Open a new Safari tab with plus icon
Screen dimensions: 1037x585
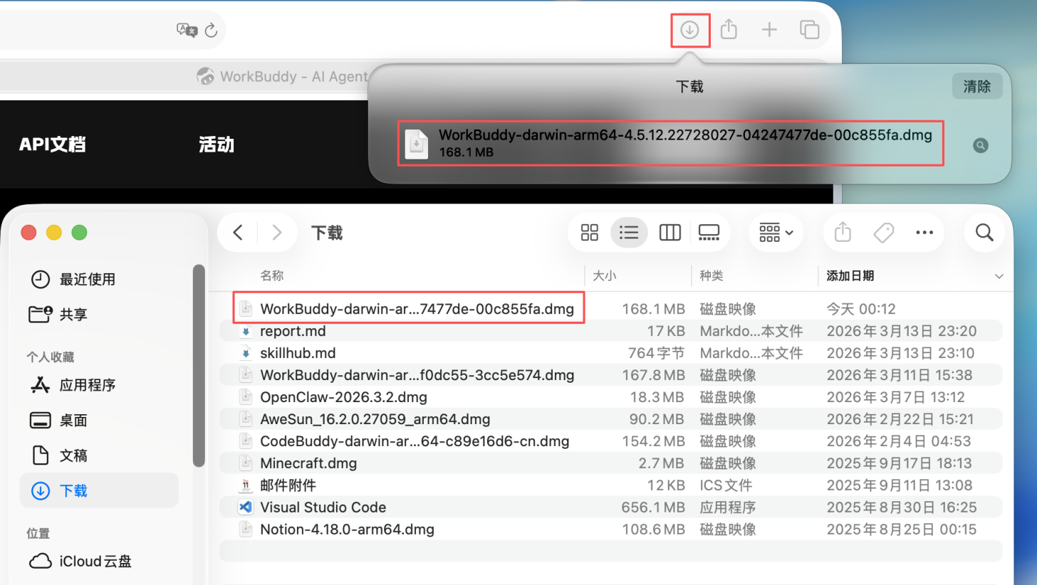(x=769, y=30)
